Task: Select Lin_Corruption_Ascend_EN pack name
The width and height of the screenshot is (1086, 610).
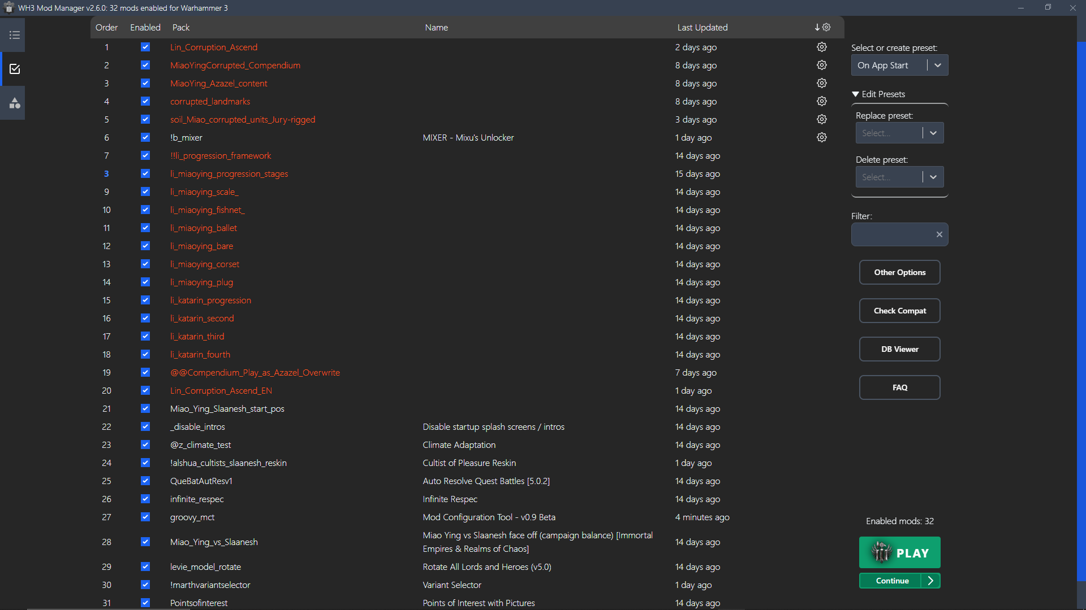Action: pos(221,390)
